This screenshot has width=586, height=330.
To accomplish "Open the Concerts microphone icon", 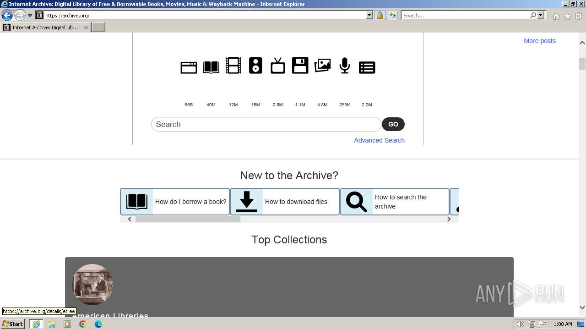I will click(345, 66).
